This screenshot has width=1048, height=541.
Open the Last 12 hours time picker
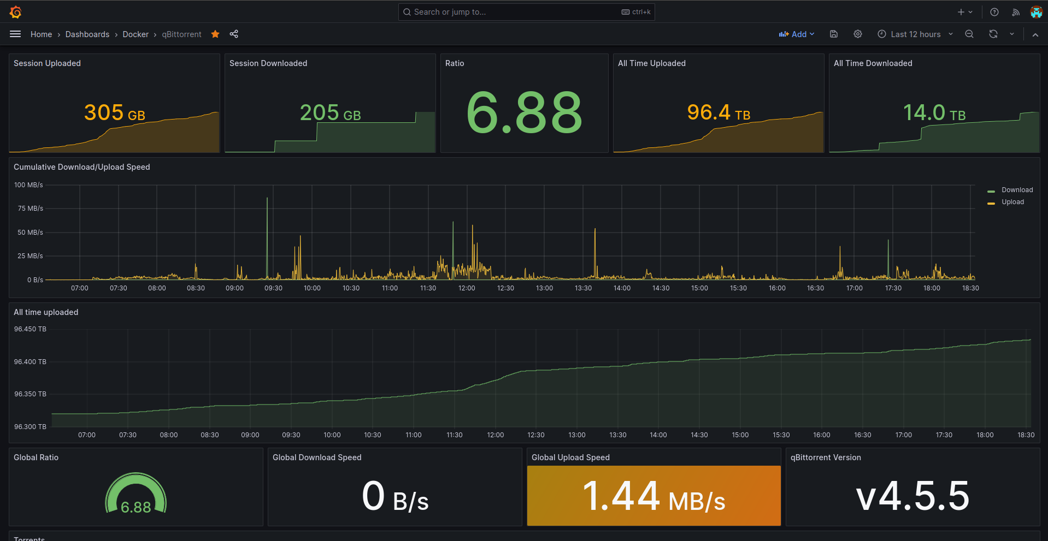(915, 34)
